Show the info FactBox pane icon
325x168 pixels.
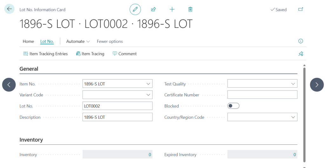[x=301, y=41]
